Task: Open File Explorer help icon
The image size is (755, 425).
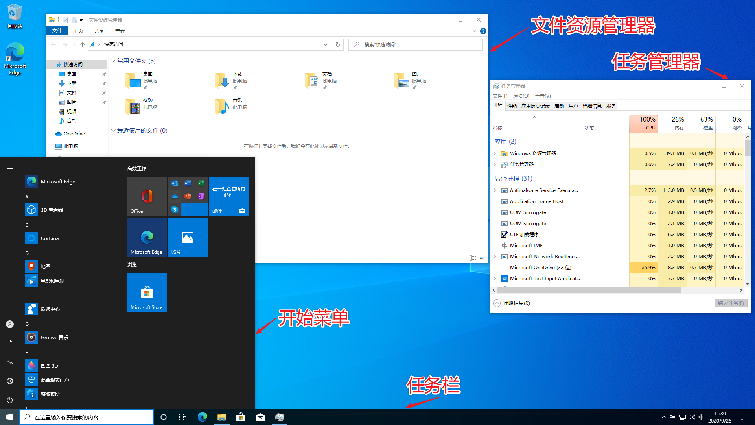Action: click(x=483, y=31)
